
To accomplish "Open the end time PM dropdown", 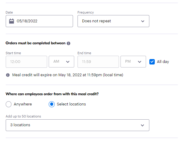I will click(x=133, y=62).
